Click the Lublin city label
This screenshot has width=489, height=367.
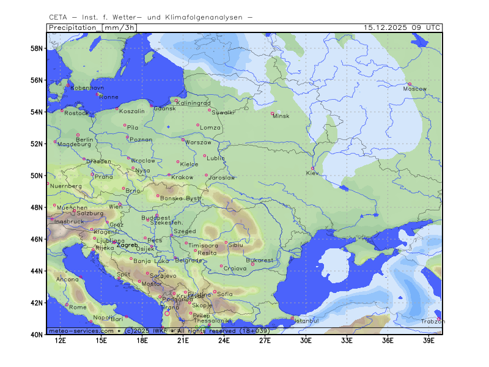[x=216, y=158]
